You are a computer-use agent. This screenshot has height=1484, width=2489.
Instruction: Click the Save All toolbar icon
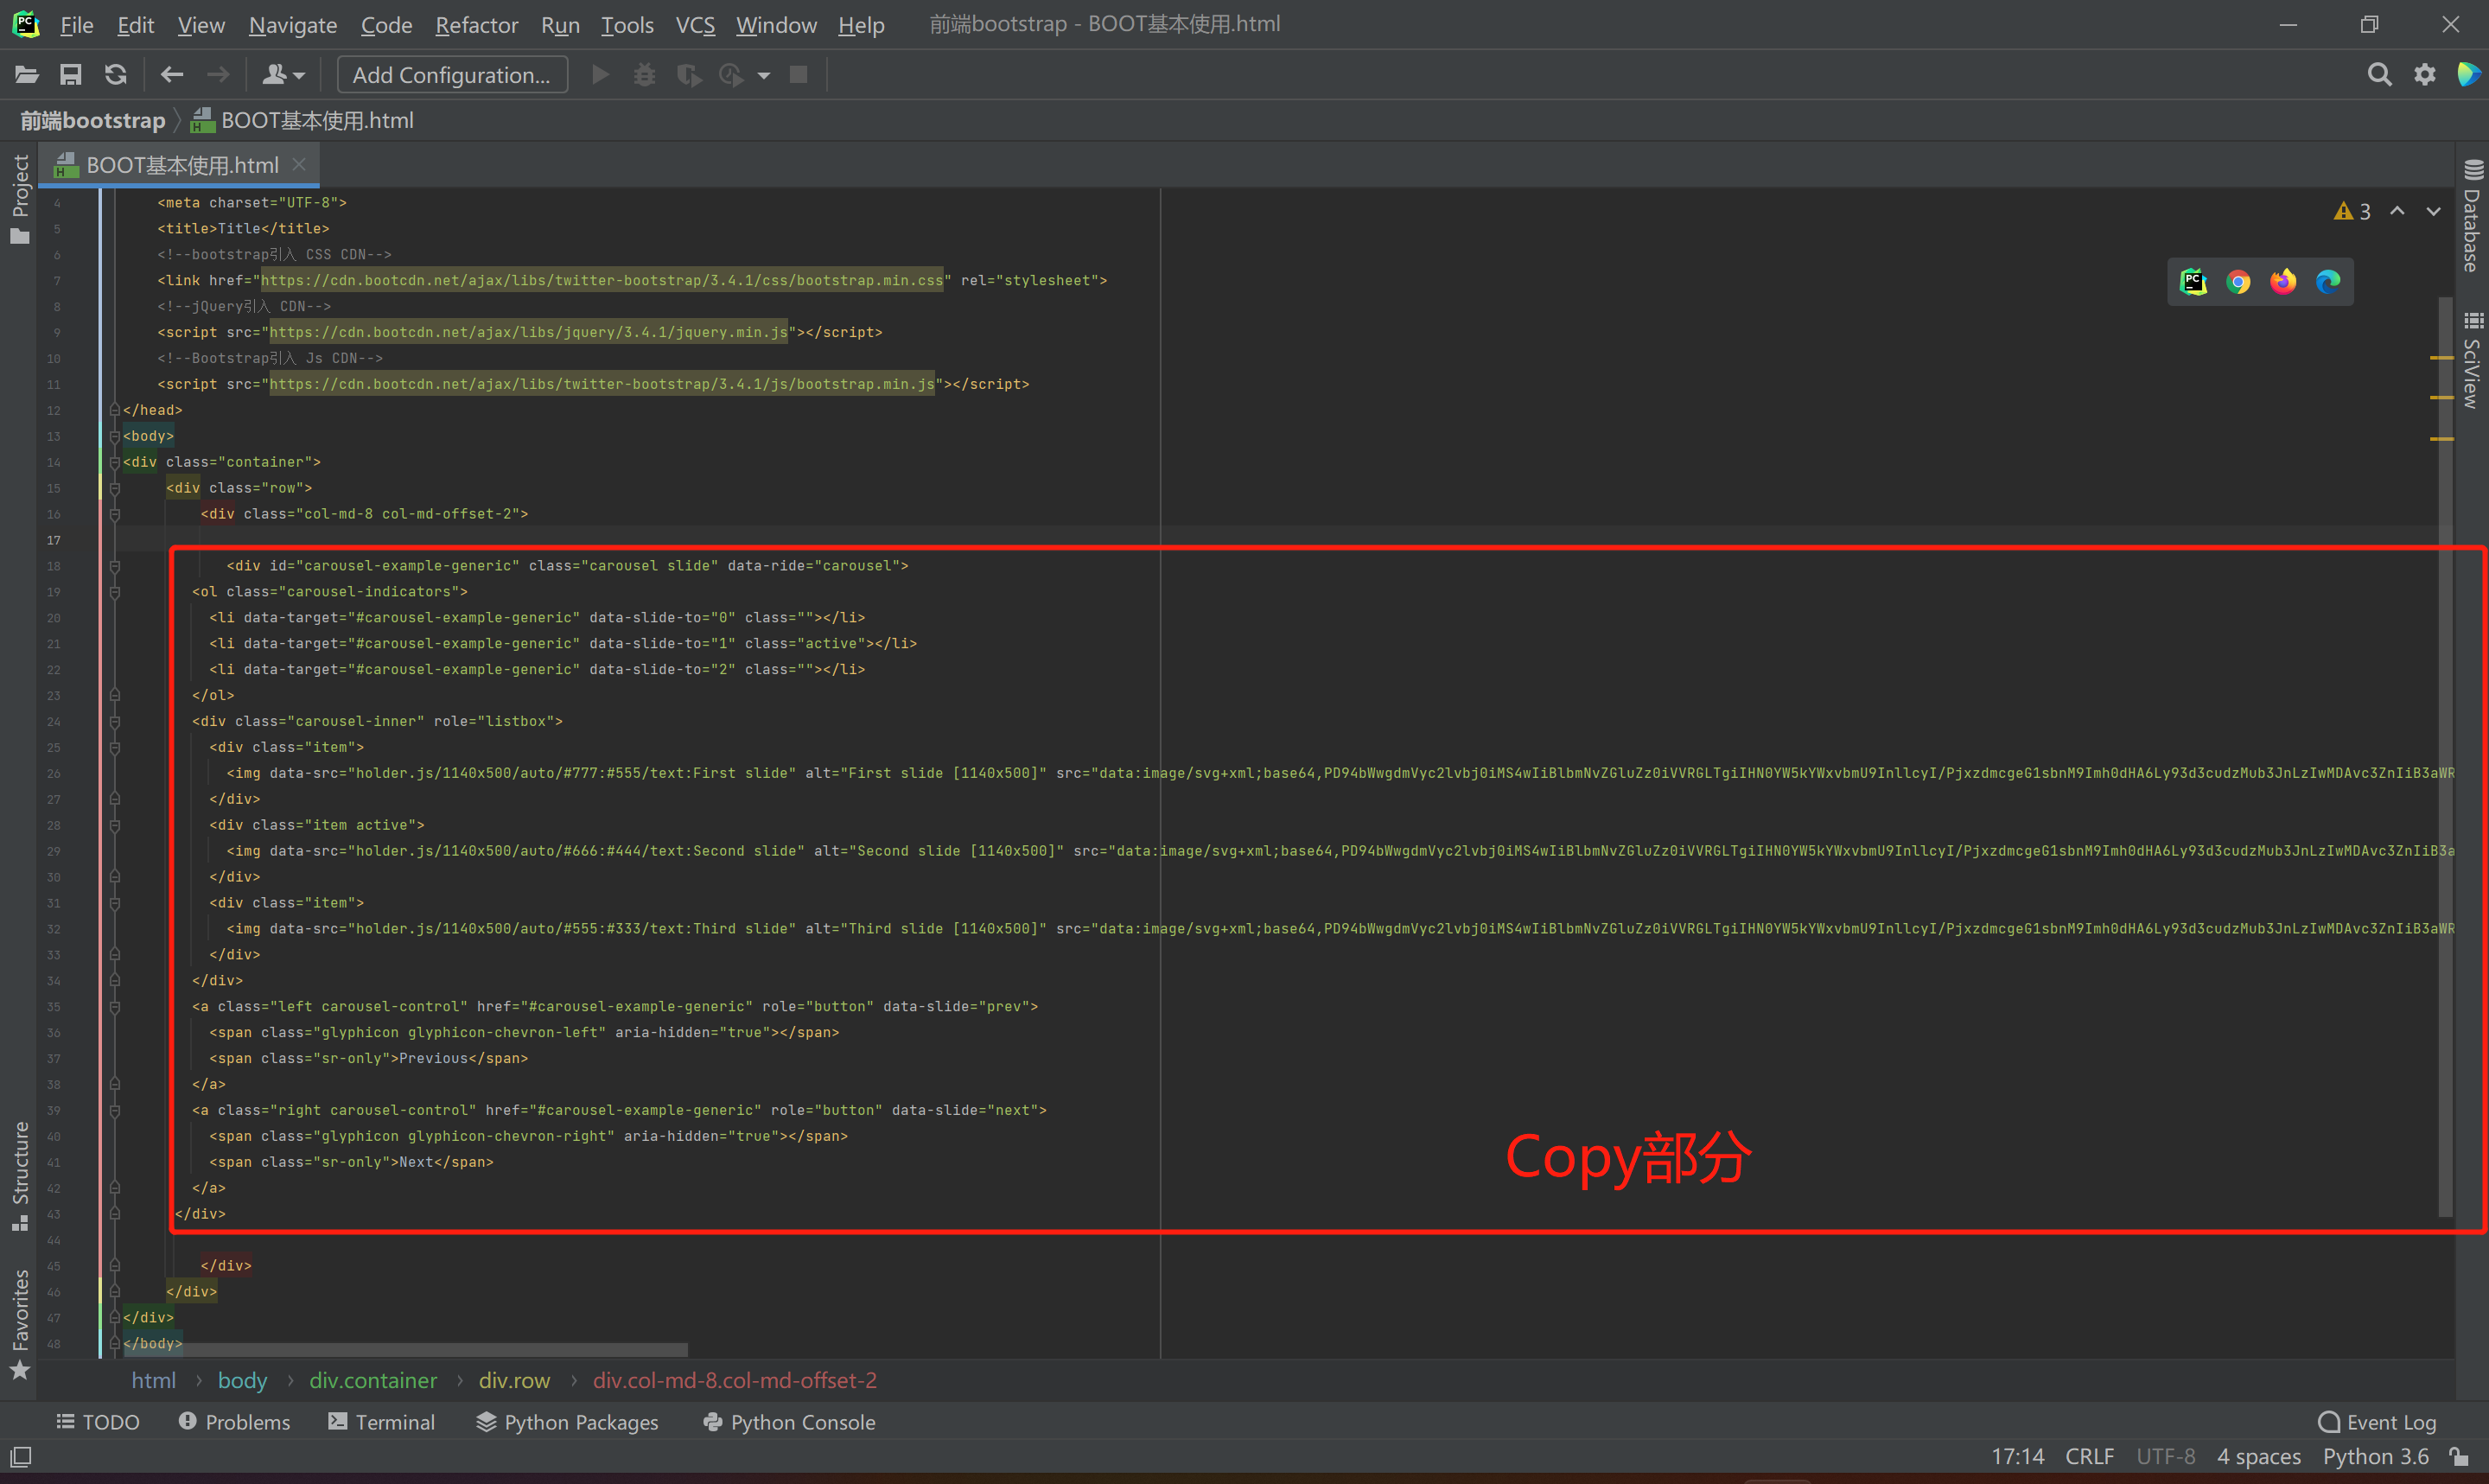pyautogui.click(x=71, y=75)
